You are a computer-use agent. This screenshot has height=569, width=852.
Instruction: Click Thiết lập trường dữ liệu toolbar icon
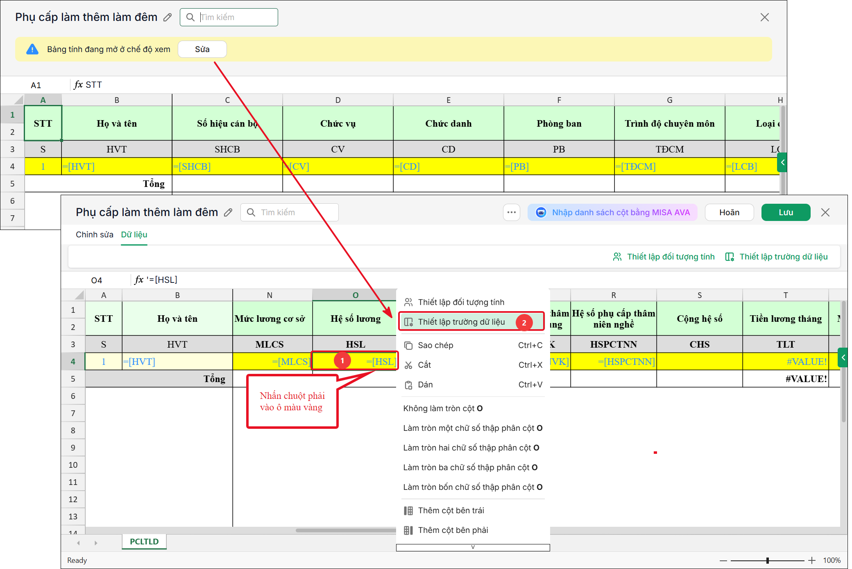tap(730, 257)
